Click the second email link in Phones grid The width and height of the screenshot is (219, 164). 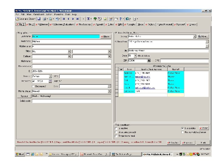(145, 88)
